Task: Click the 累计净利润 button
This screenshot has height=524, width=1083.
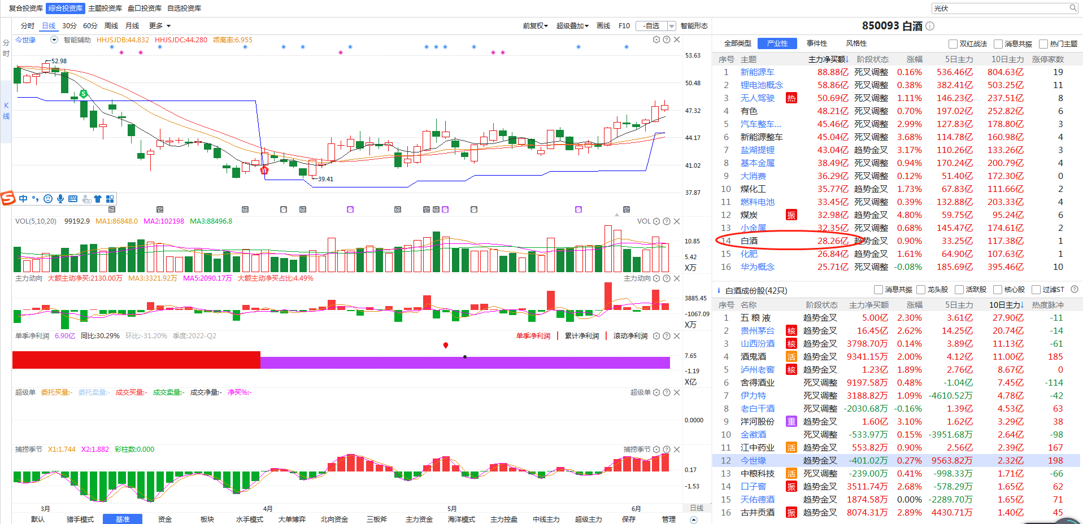Action: [x=582, y=336]
